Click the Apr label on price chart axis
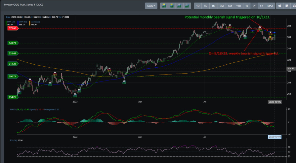 [140, 102]
